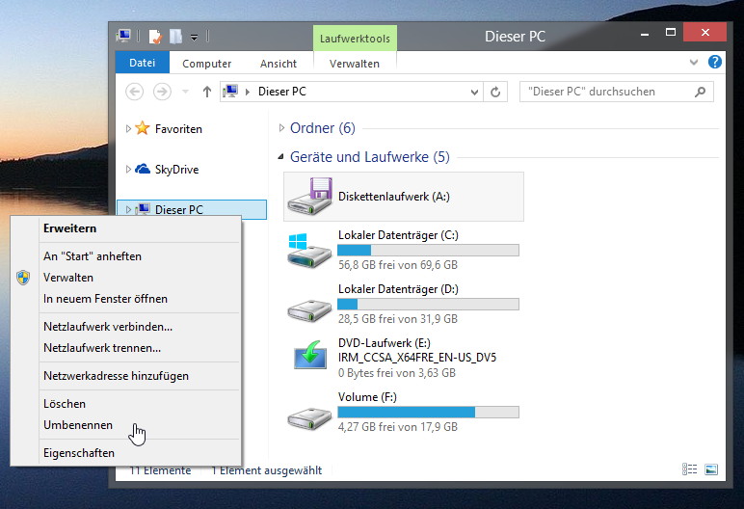Select the DVD-Laufwerk (E:) icon
The height and width of the screenshot is (509, 744).
click(x=310, y=355)
